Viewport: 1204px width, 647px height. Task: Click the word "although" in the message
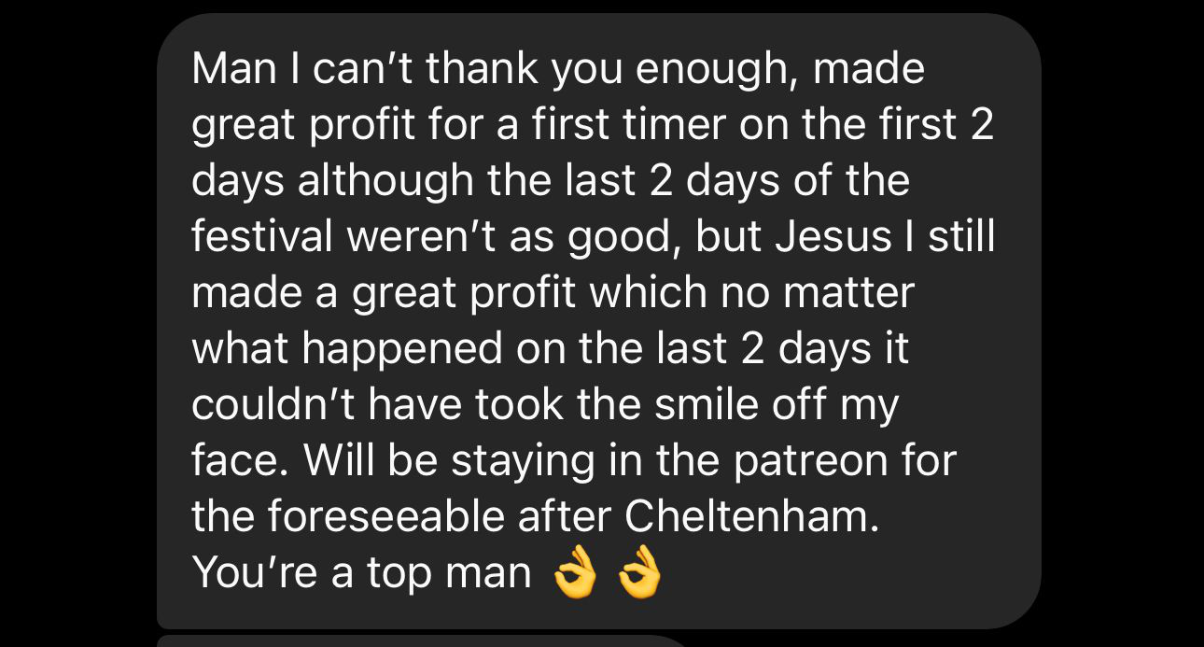click(x=385, y=181)
